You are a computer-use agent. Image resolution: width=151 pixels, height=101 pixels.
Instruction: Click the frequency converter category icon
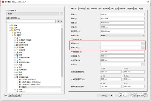17,47
